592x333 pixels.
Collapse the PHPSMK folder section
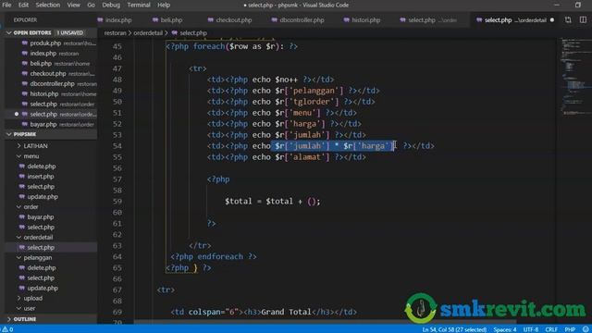point(9,134)
